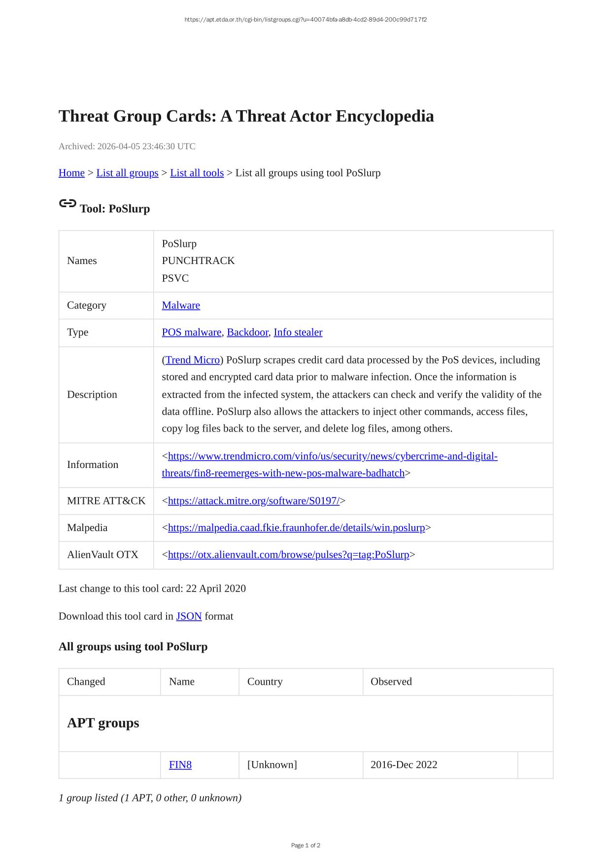The height and width of the screenshot is (865, 612).
Task: Click the Tool: PoSlurp heading
Action: [x=115, y=209]
